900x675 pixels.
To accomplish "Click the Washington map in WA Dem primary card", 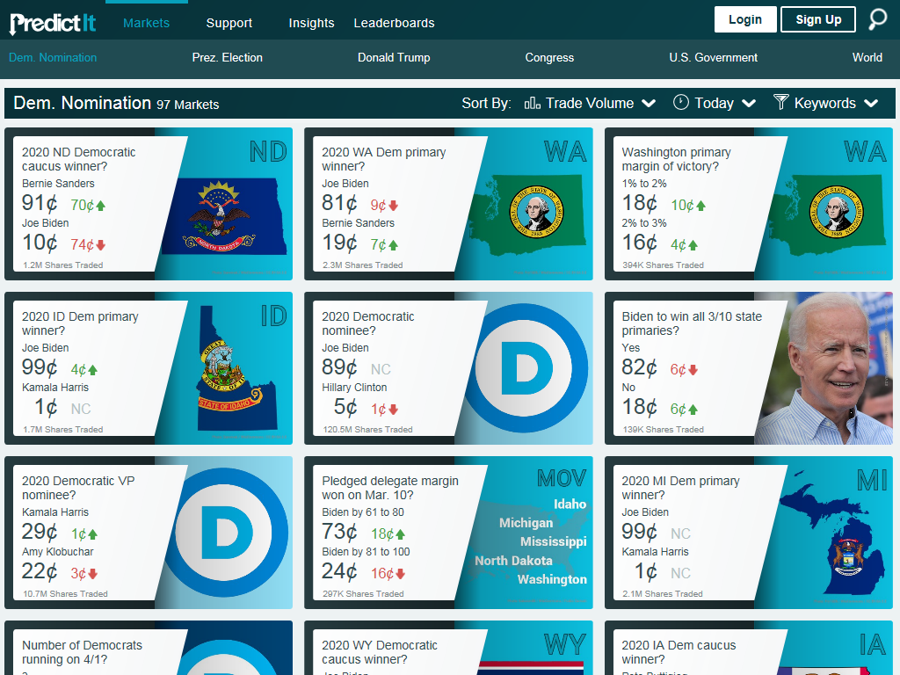I will (x=527, y=215).
